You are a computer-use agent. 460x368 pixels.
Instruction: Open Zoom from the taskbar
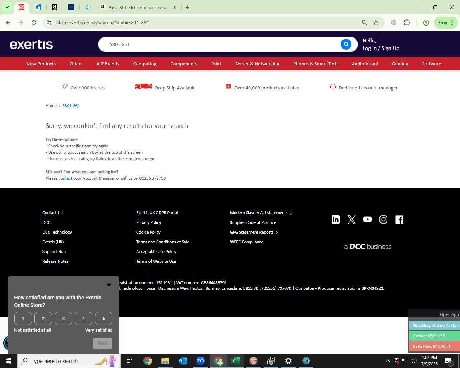tap(201, 361)
